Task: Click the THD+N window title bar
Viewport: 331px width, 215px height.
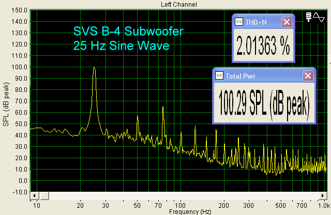Action: pos(263,22)
